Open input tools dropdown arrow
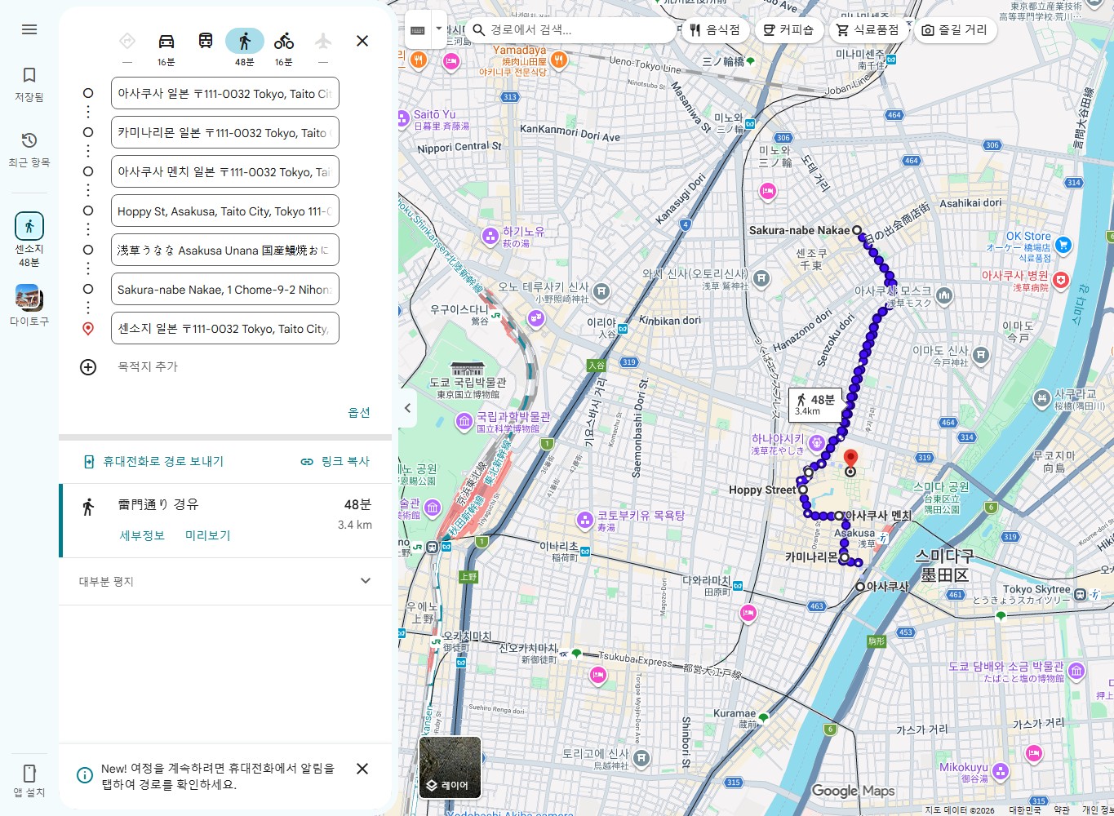This screenshot has height=816, width=1114. pyautogui.click(x=439, y=29)
